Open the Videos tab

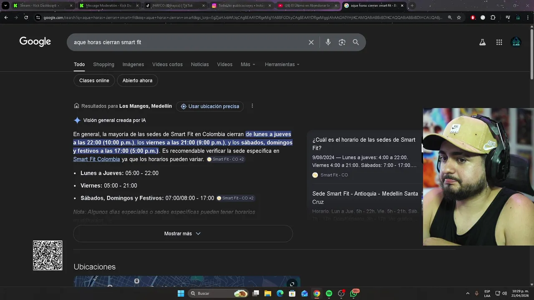pos(224,64)
